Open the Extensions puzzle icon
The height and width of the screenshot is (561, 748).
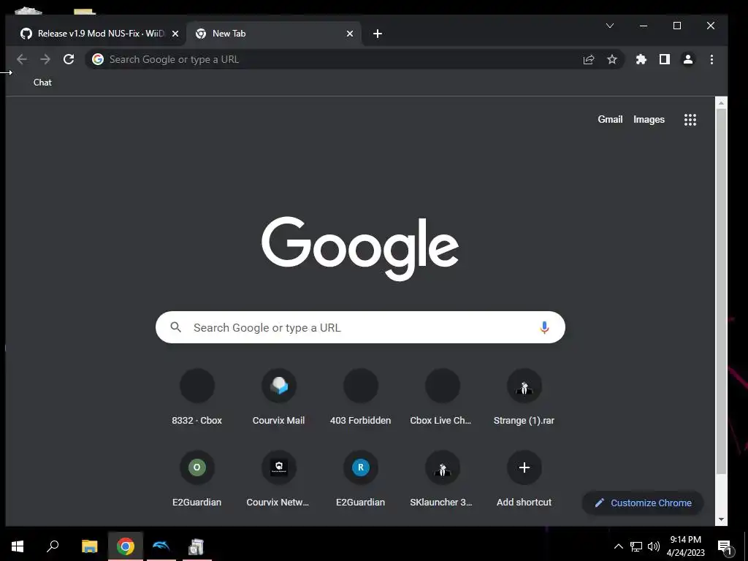[641, 59]
